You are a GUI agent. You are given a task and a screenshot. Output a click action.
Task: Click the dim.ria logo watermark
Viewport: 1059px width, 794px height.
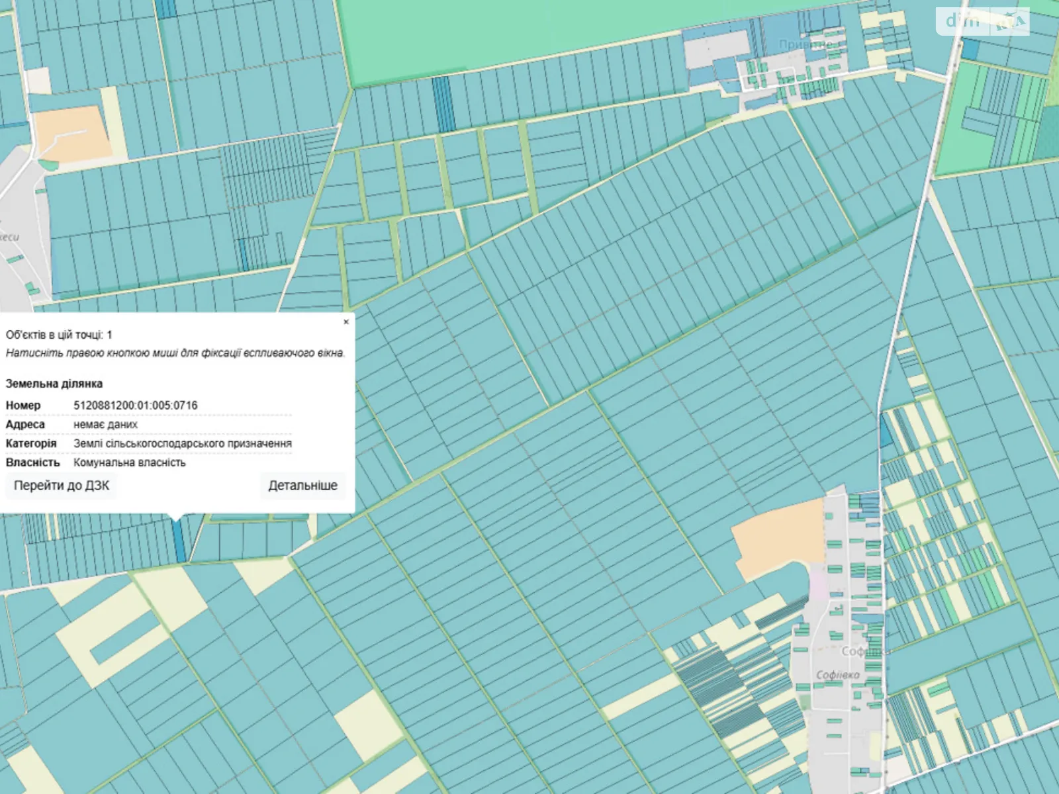click(x=982, y=21)
